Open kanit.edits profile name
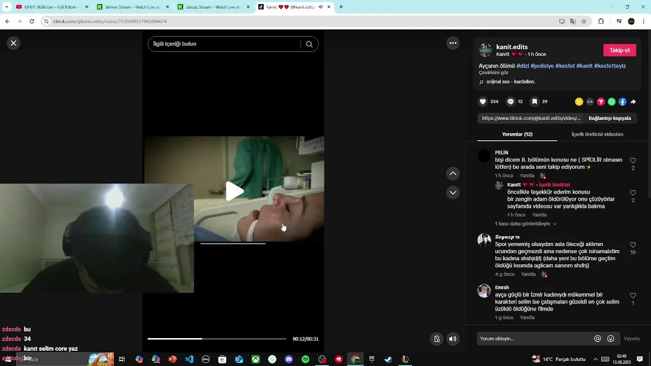 point(512,47)
